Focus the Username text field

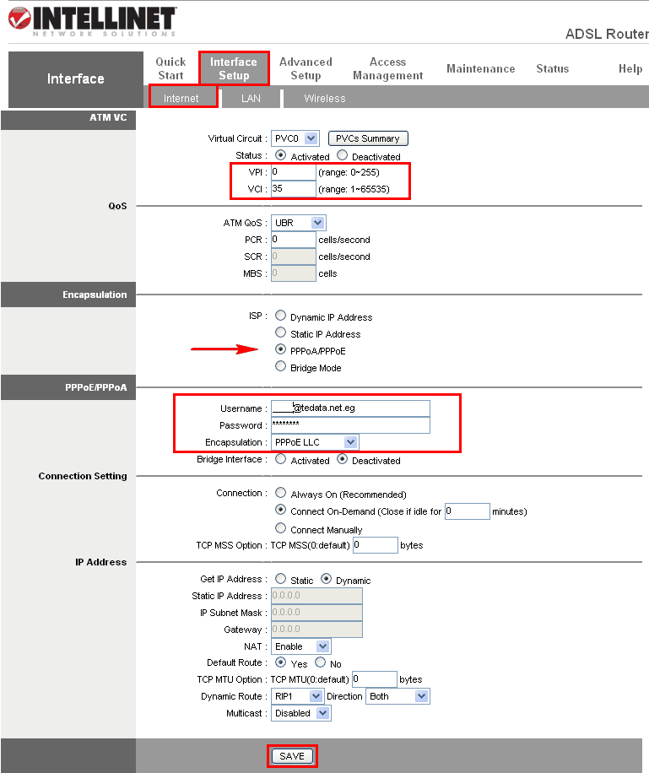(350, 408)
